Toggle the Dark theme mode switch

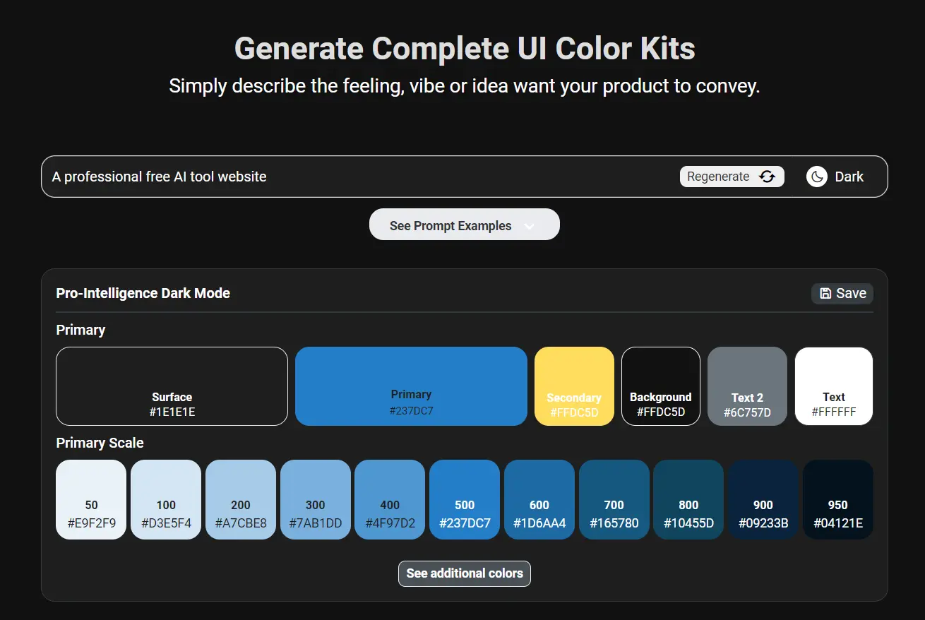click(836, 177)
